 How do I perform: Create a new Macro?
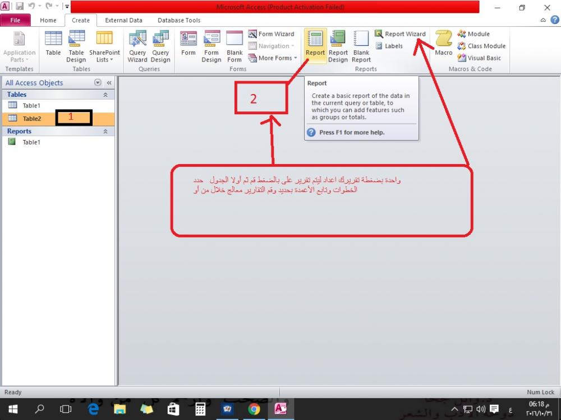(x=444, y=43)
